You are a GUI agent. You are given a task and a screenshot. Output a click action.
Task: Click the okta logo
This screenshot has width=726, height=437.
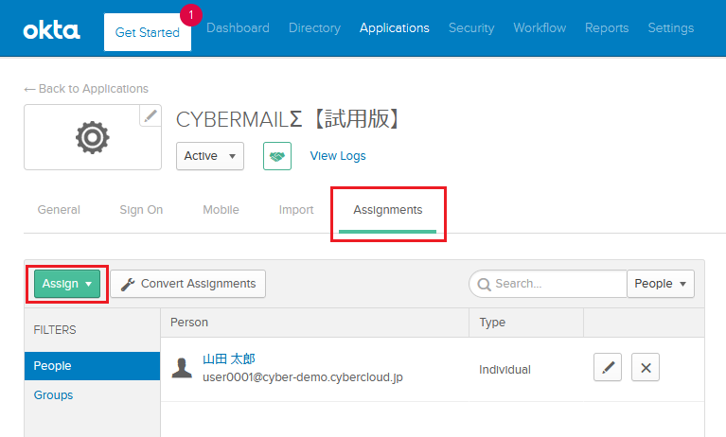(x=51, y=30)
